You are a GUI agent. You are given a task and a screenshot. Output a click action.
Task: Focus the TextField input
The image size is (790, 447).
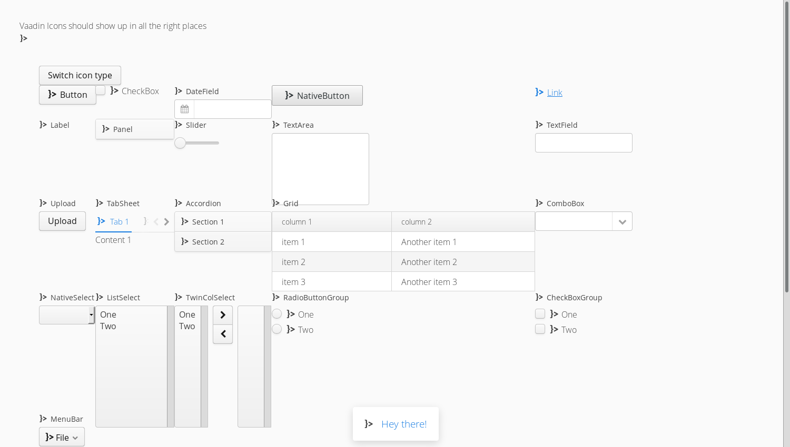[x=584, y=143]
